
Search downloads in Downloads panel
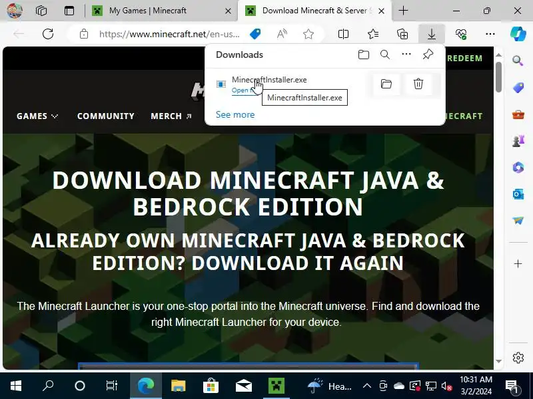click(x=385, y=55)
